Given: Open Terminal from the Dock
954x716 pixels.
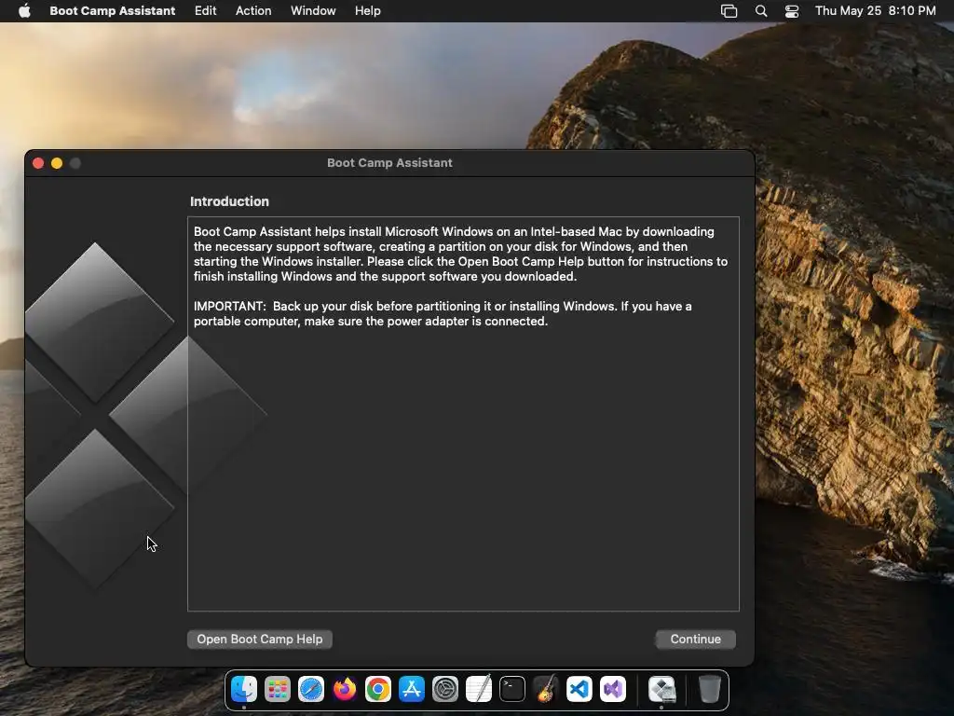Looking at the screenshot, I should point(511,689).
